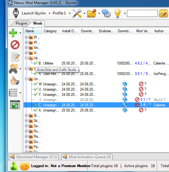The height and width of the screenshot is (172, 169).
Task: Expand the Ru... category node
Action: (26, 131)
